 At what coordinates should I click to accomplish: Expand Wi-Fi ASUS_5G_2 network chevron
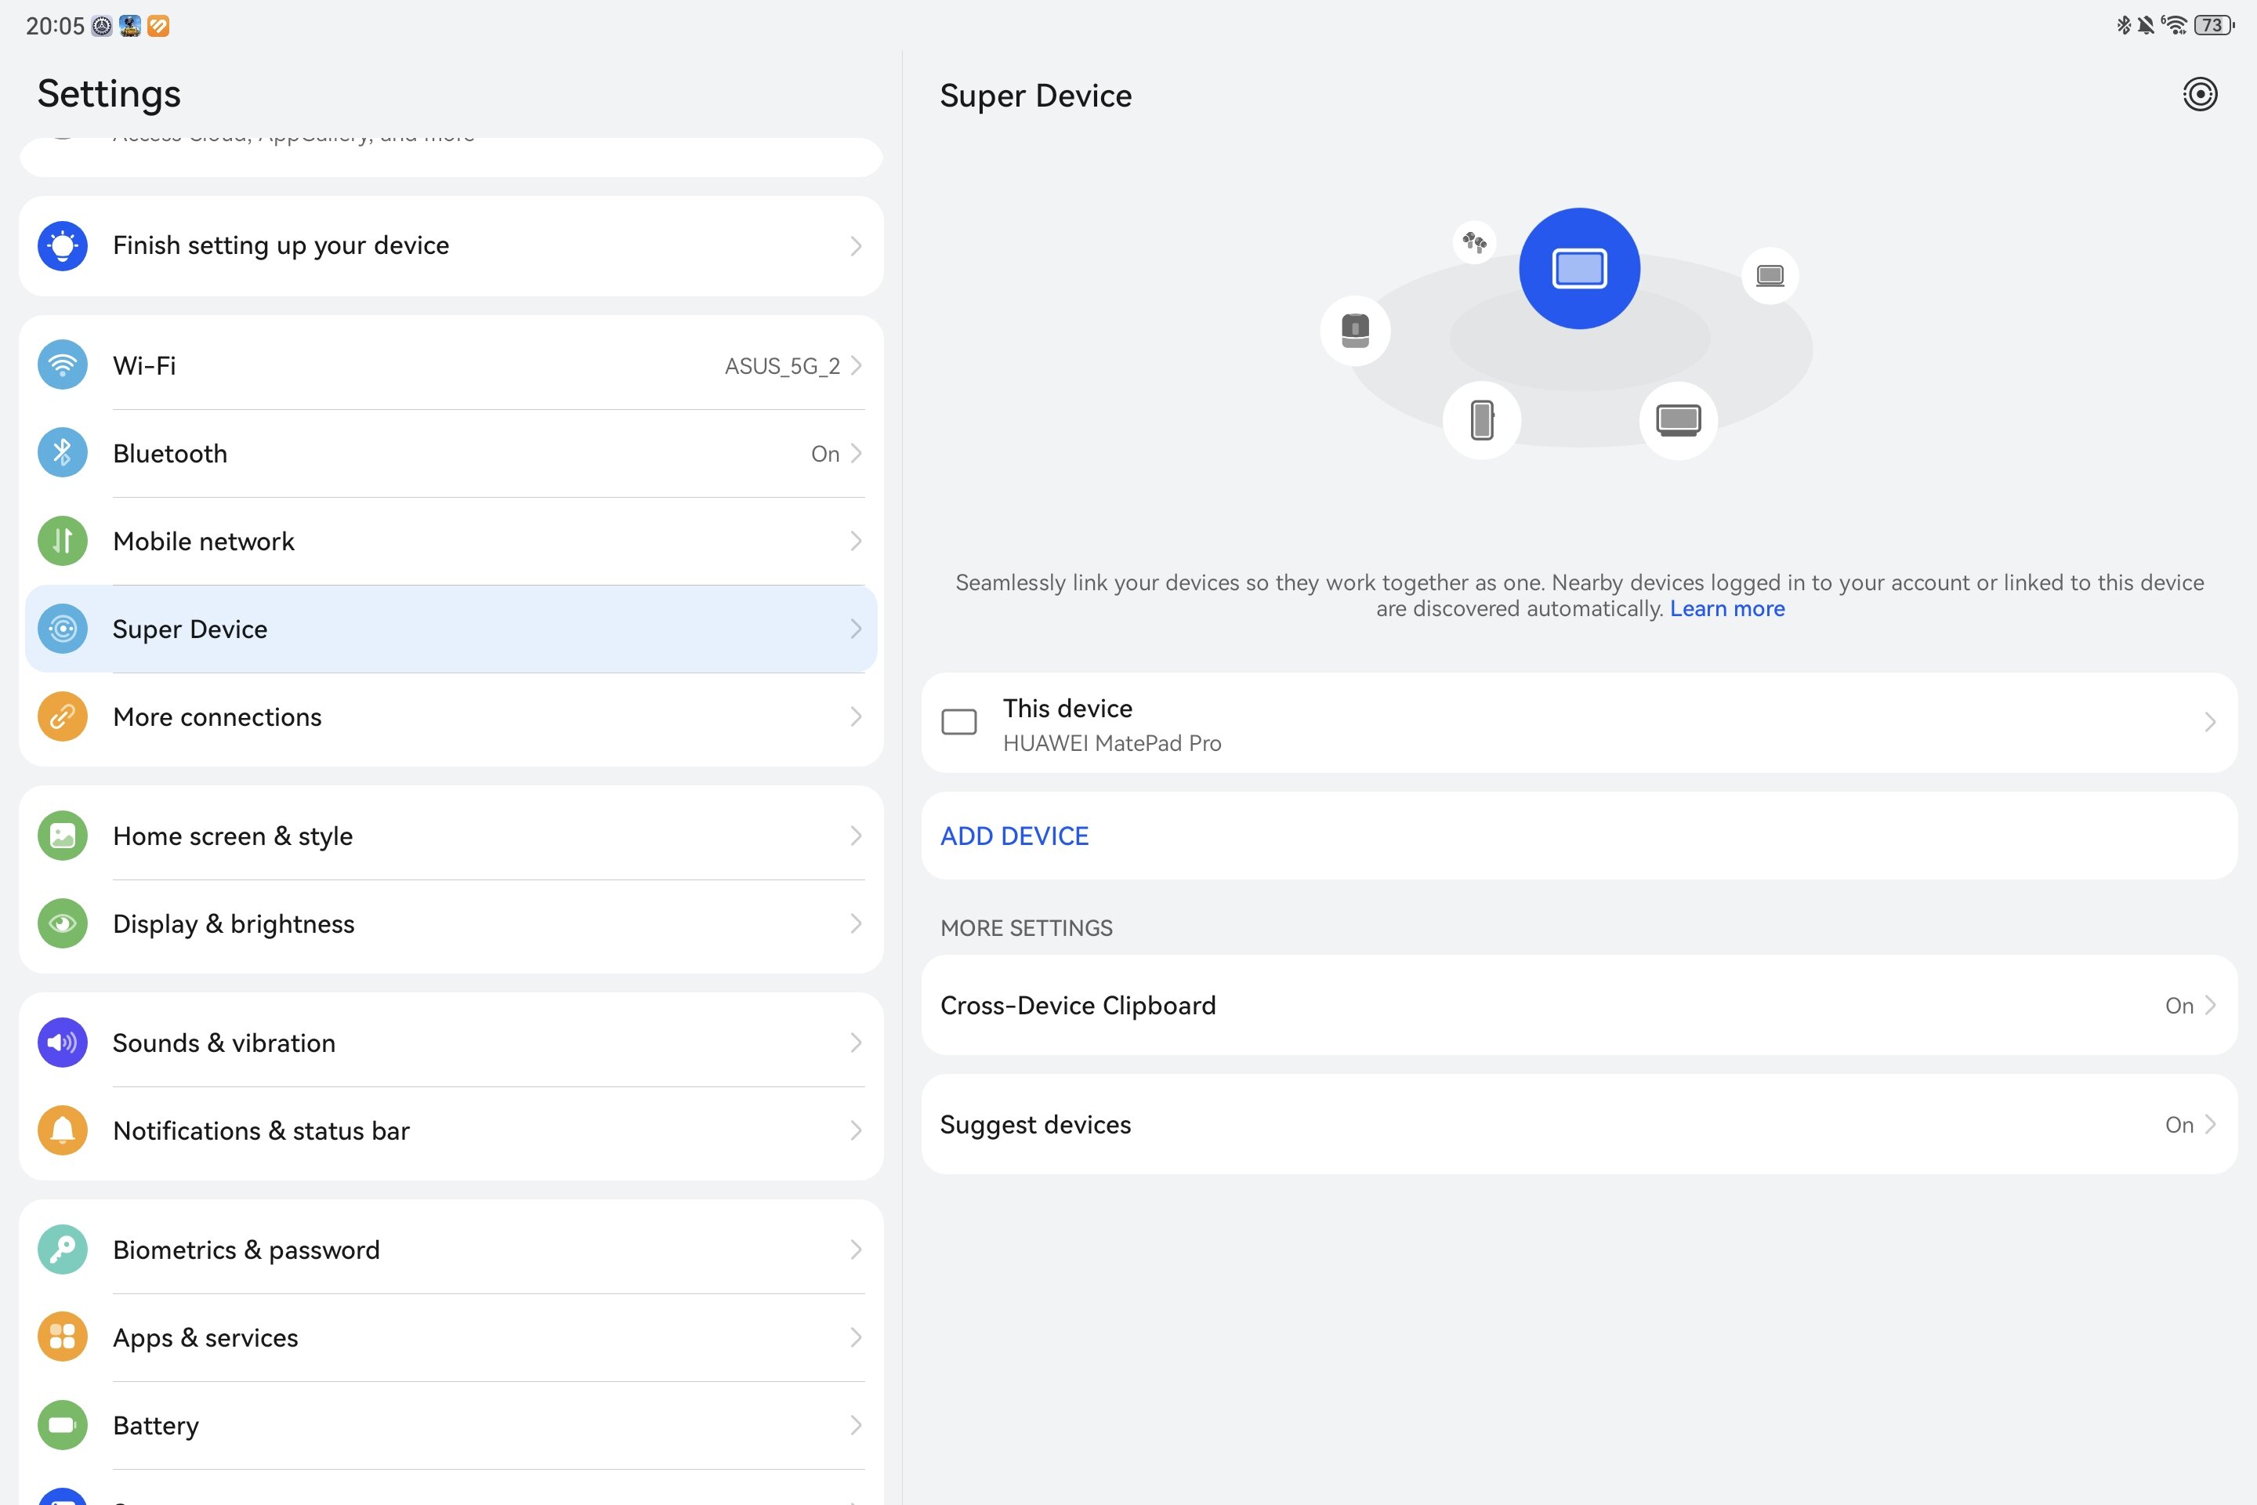point(856,366)
